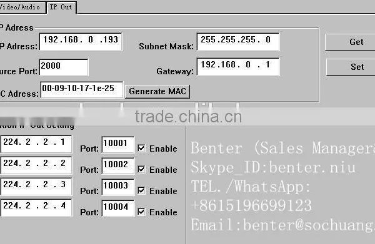The height and width of the screenshot is (244, 375).
Task: Click the Port field containing 10004
Action: [118, 208]
